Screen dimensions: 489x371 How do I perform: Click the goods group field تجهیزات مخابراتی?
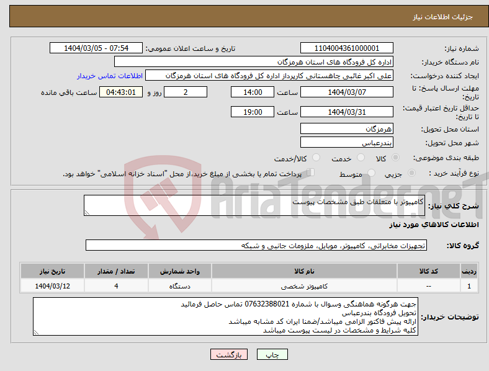[x=256, y=245]
